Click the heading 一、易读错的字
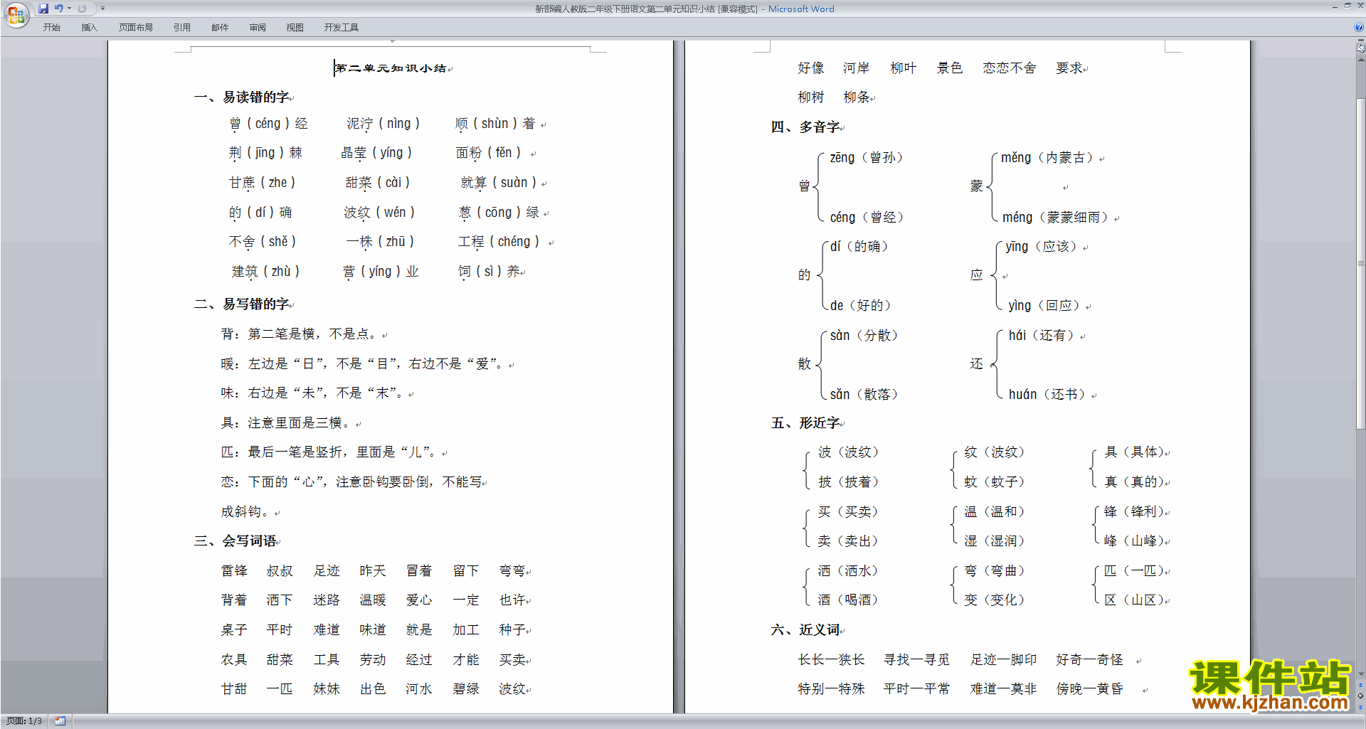Screen dimensions: 1366x729 coord(241,97)
